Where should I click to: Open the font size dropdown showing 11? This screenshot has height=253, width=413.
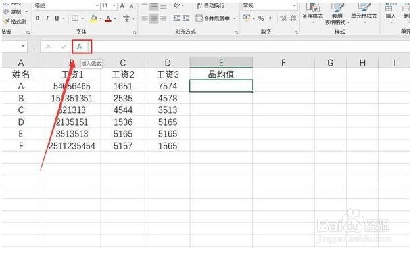(114, 5)
